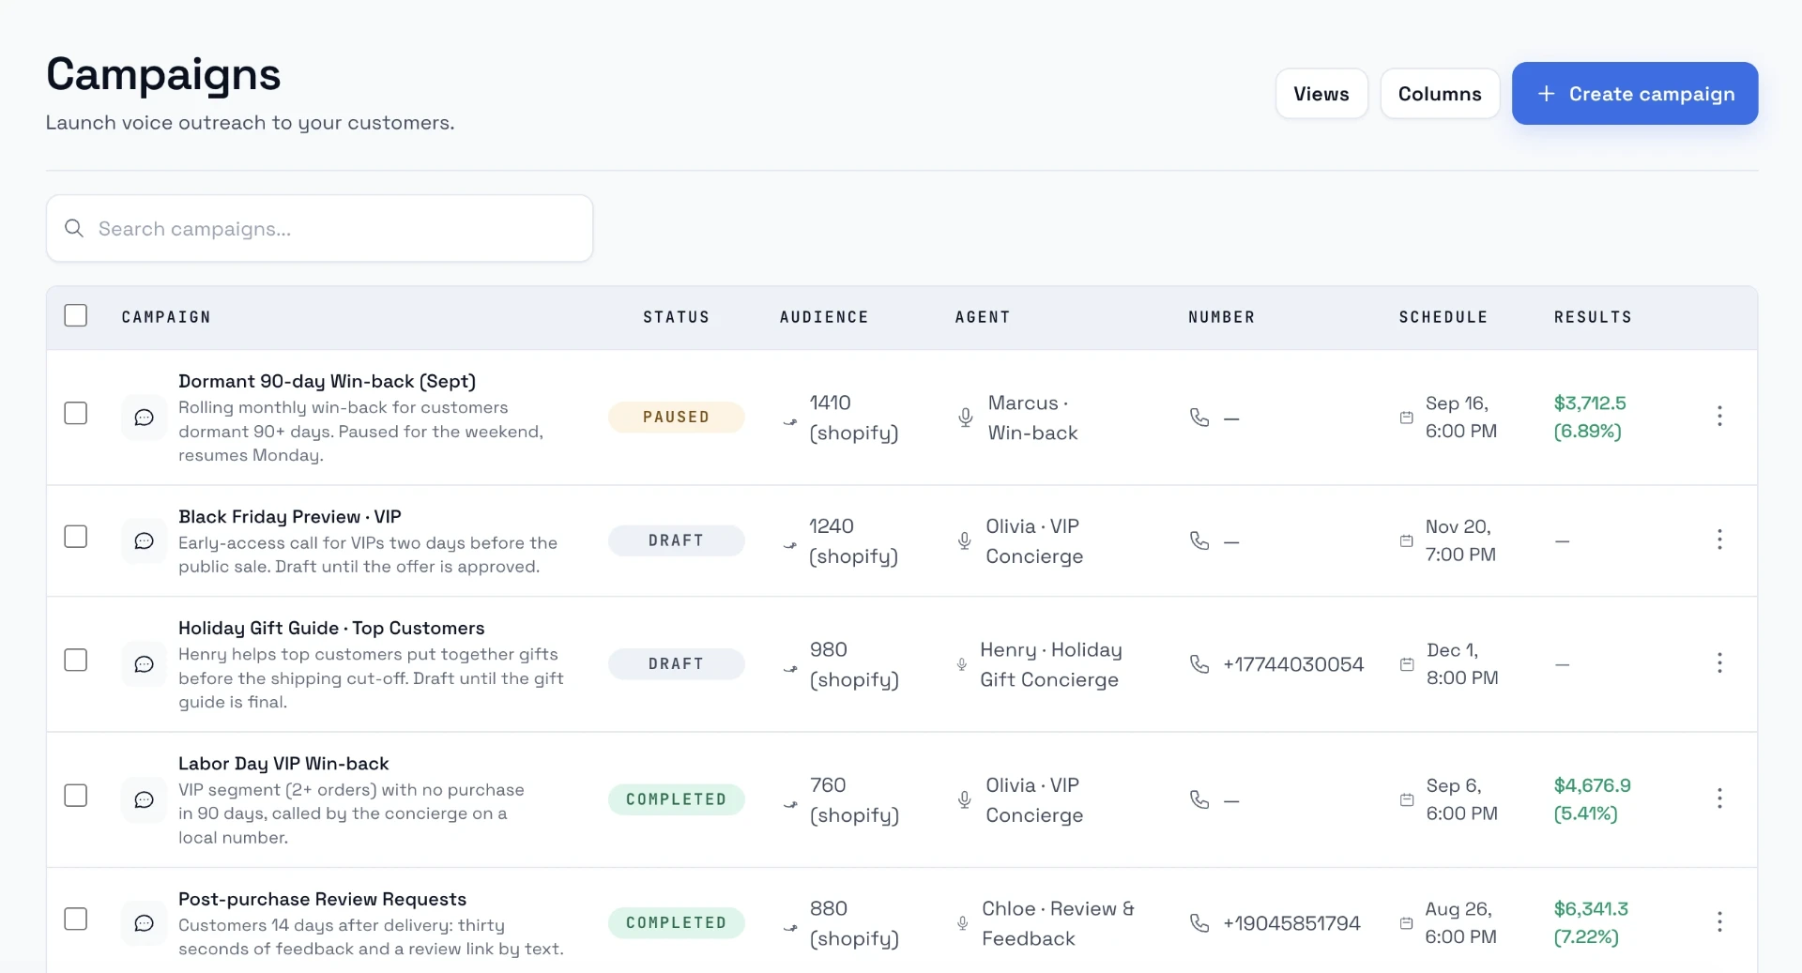
Task: Toggle the select-all checkbox in the table header
Action: pos(76,315)
